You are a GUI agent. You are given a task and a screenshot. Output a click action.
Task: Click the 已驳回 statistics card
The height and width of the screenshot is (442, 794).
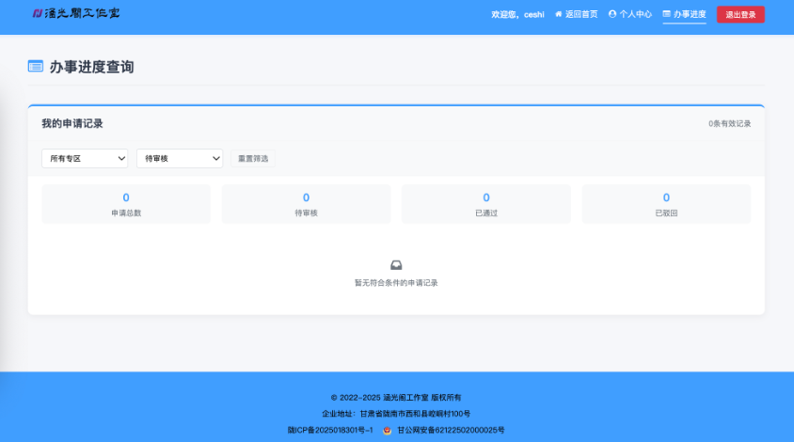[x=666, y=204]
